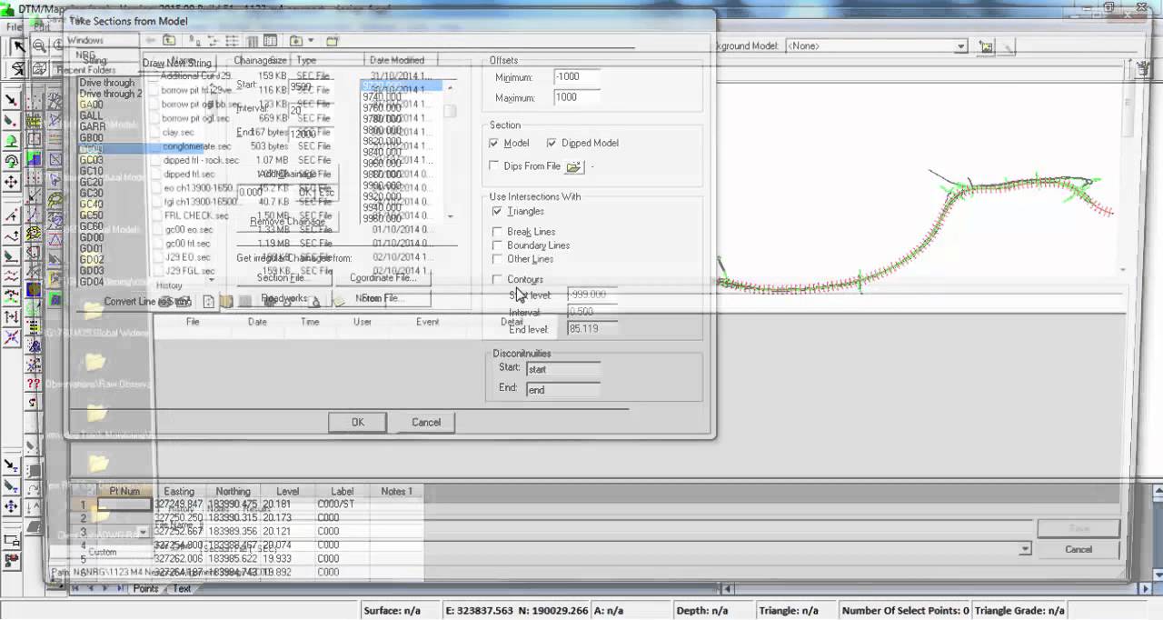1163x620 pixels.
Task: Click the chainage End field showing 12000
Action: (x=311, y=133)
